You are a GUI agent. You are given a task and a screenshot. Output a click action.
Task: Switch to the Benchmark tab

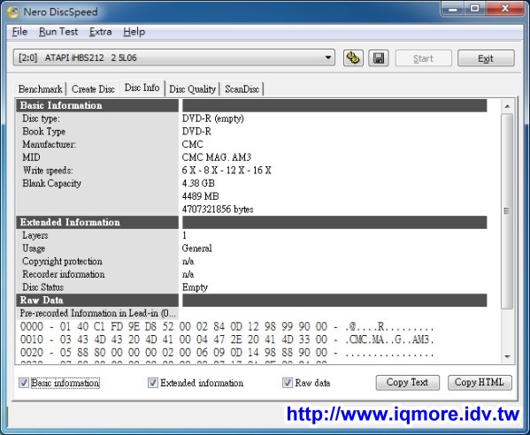click(x=40, y=89)
